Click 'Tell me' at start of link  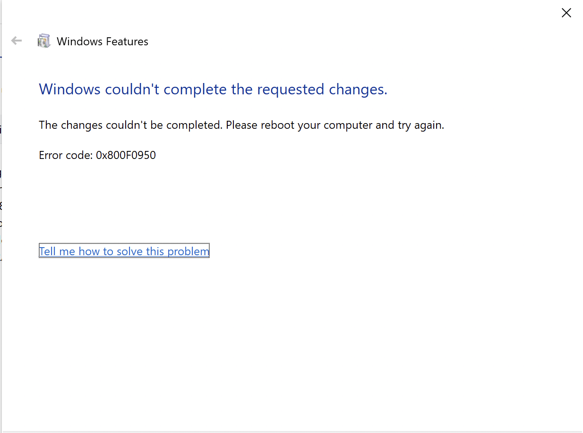[57, 251]
